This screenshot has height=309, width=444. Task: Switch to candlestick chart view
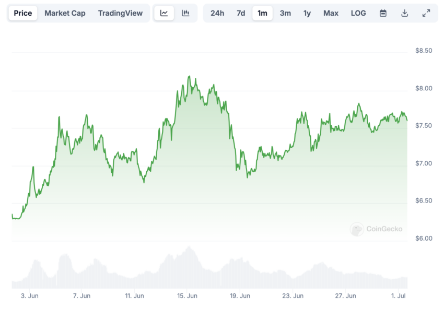click(x=185, y=13)
